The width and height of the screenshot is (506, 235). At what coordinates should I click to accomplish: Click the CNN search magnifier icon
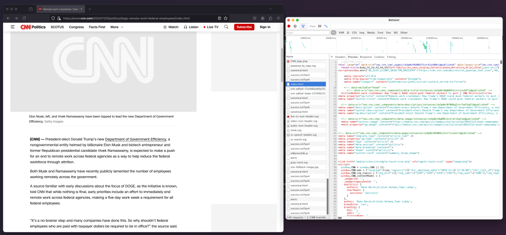pos(226,27)
